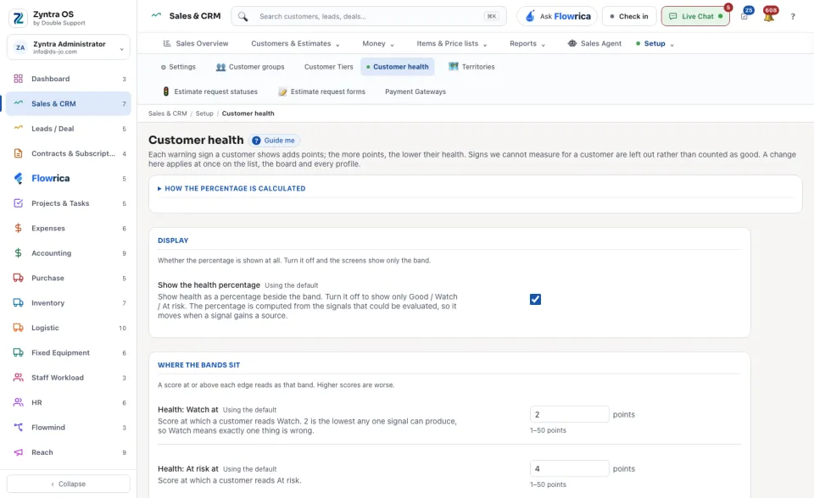Click the Staff Workload people icon
Image resolution: width=814 pixels, height=498 pixels.
18,378
